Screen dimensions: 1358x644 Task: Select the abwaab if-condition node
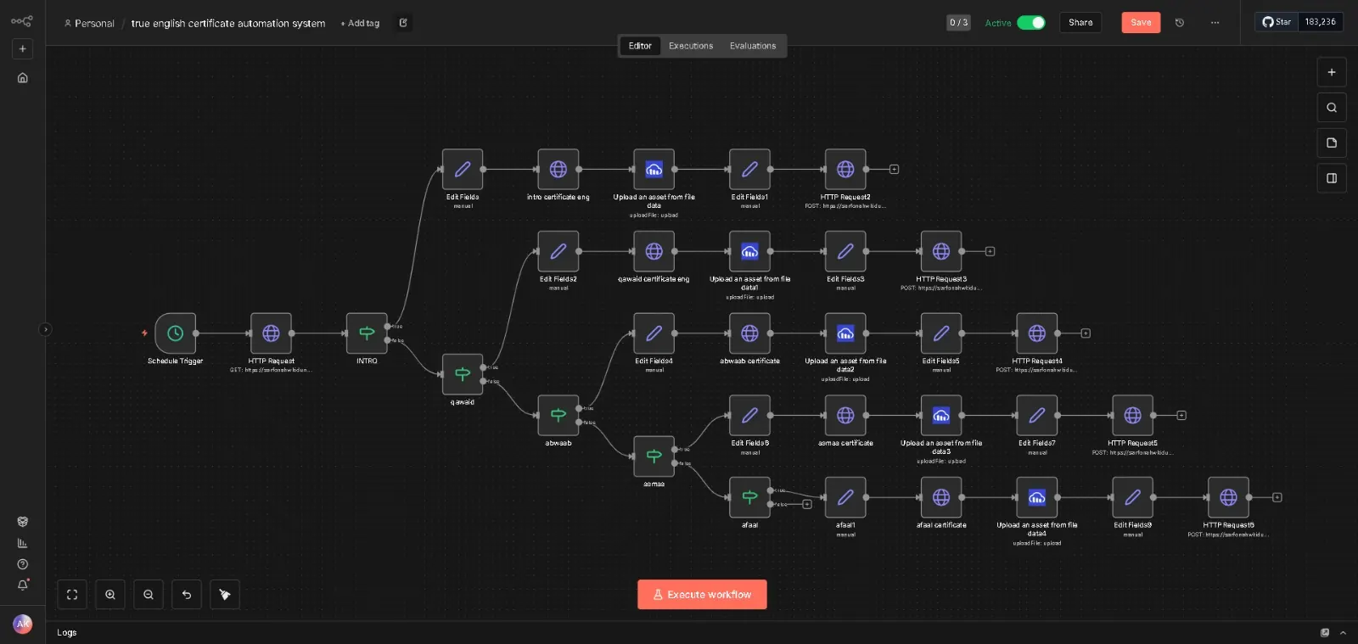click(558, 415)
